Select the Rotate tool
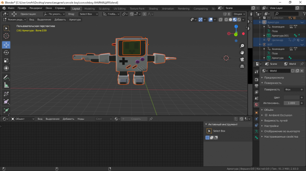The height and width of the screenshot is (171, 306). point(6,52)
